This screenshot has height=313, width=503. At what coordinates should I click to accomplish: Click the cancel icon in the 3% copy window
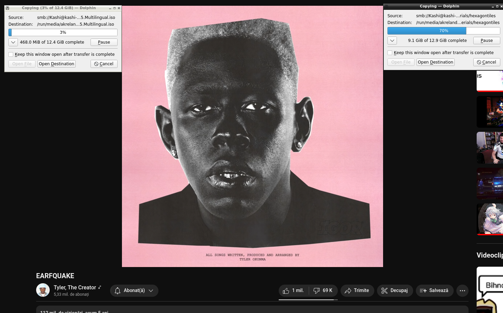96,64
